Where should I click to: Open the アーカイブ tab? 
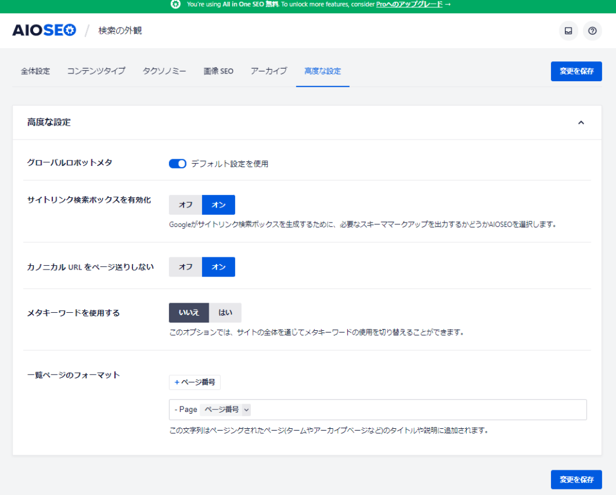pyautogui.click(x=269, y=71)
